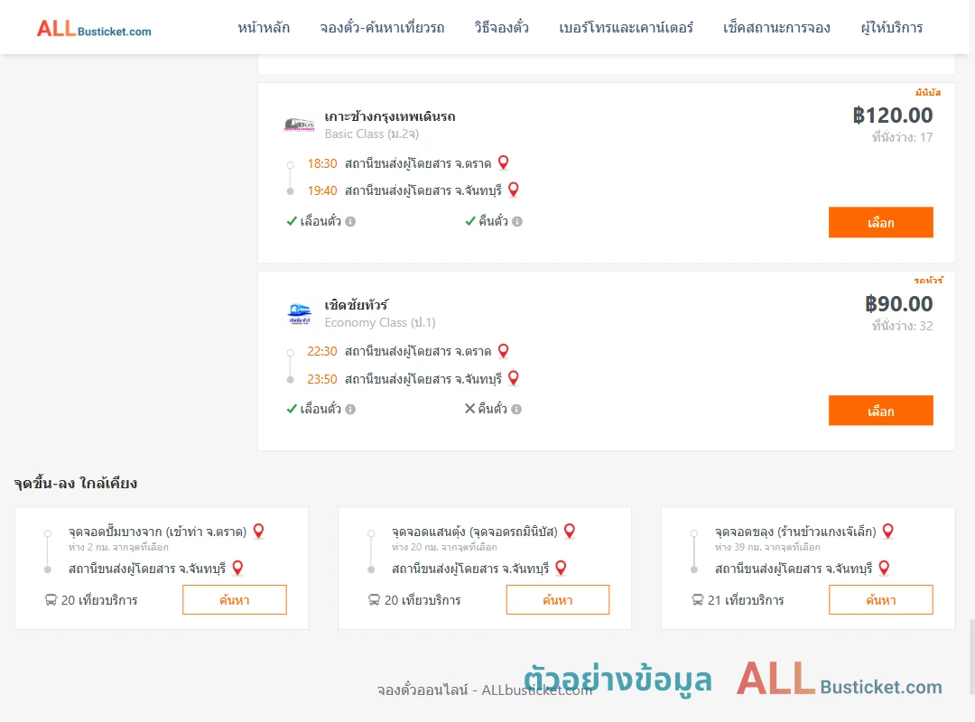The height and width of the screenshot is (722, 975).
Task: Click the page vertical scrollbar
Action: pyautogui.click(x=971, y=656)
